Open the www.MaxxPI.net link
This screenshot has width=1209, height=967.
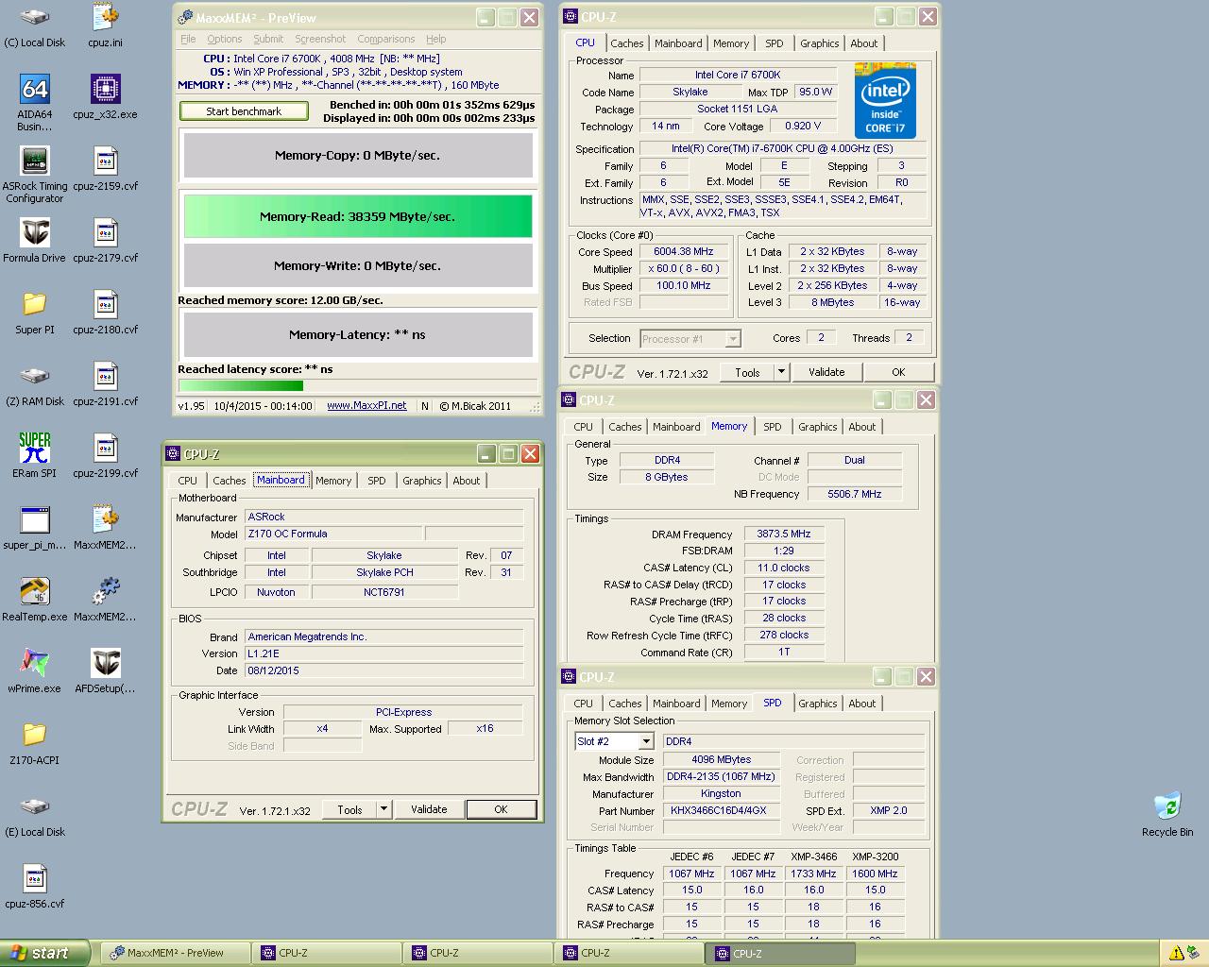366,406
